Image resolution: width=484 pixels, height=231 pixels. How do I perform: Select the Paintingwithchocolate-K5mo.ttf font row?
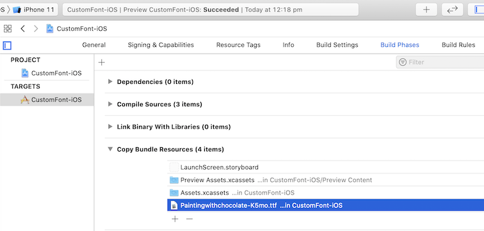[326, 205]
